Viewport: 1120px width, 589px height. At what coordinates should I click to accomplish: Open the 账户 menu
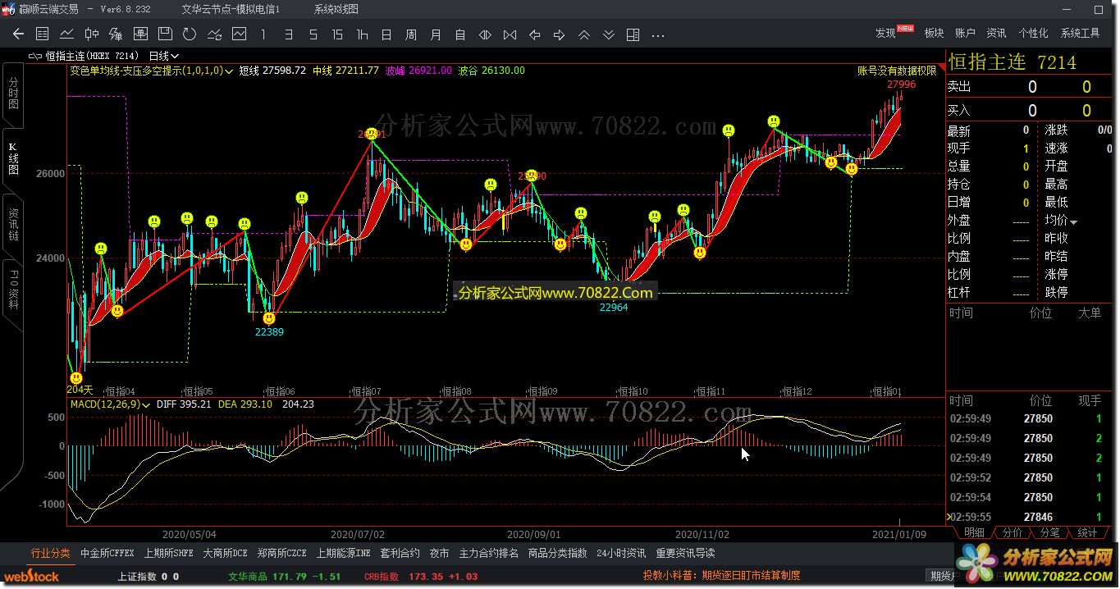coord(965,34)
